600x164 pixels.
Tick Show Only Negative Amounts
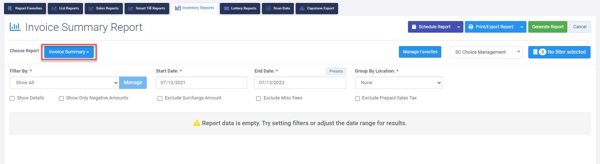[62, 98]
